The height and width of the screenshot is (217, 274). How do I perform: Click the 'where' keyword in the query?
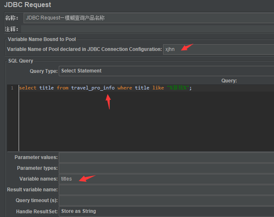click(125, 88)
